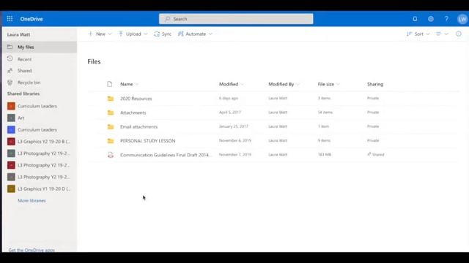This screenshot has width=469, height=263.
Task: Open Communication Guidelines Final Draft 2014 file
Action: pos(166,155)
